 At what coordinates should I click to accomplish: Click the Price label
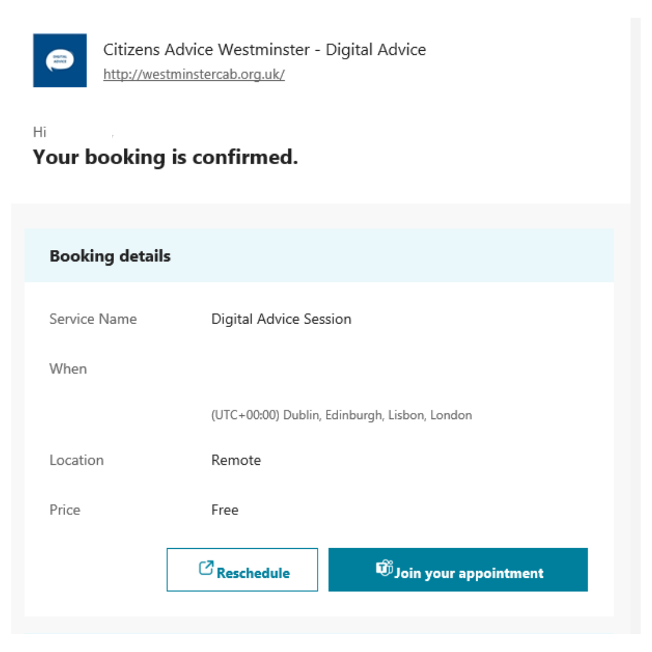pos(65,510)
